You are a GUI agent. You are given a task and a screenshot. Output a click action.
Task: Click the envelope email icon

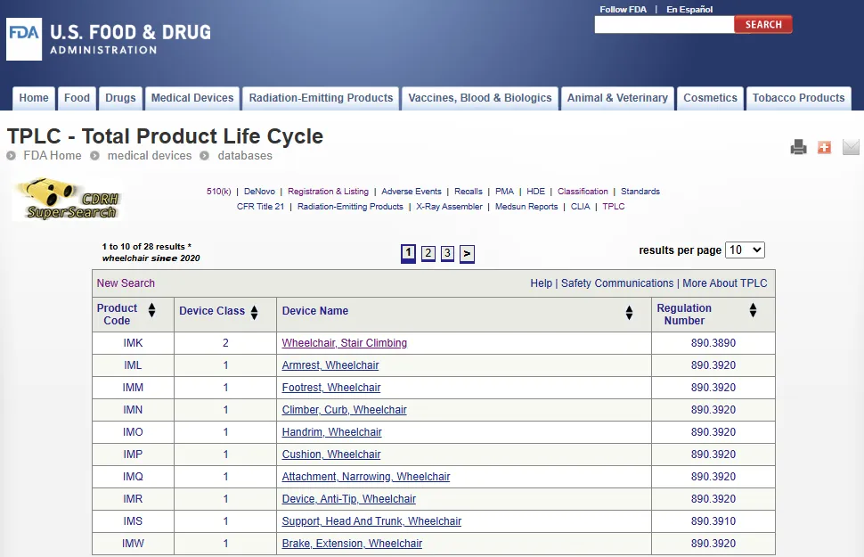pos(851,147)
